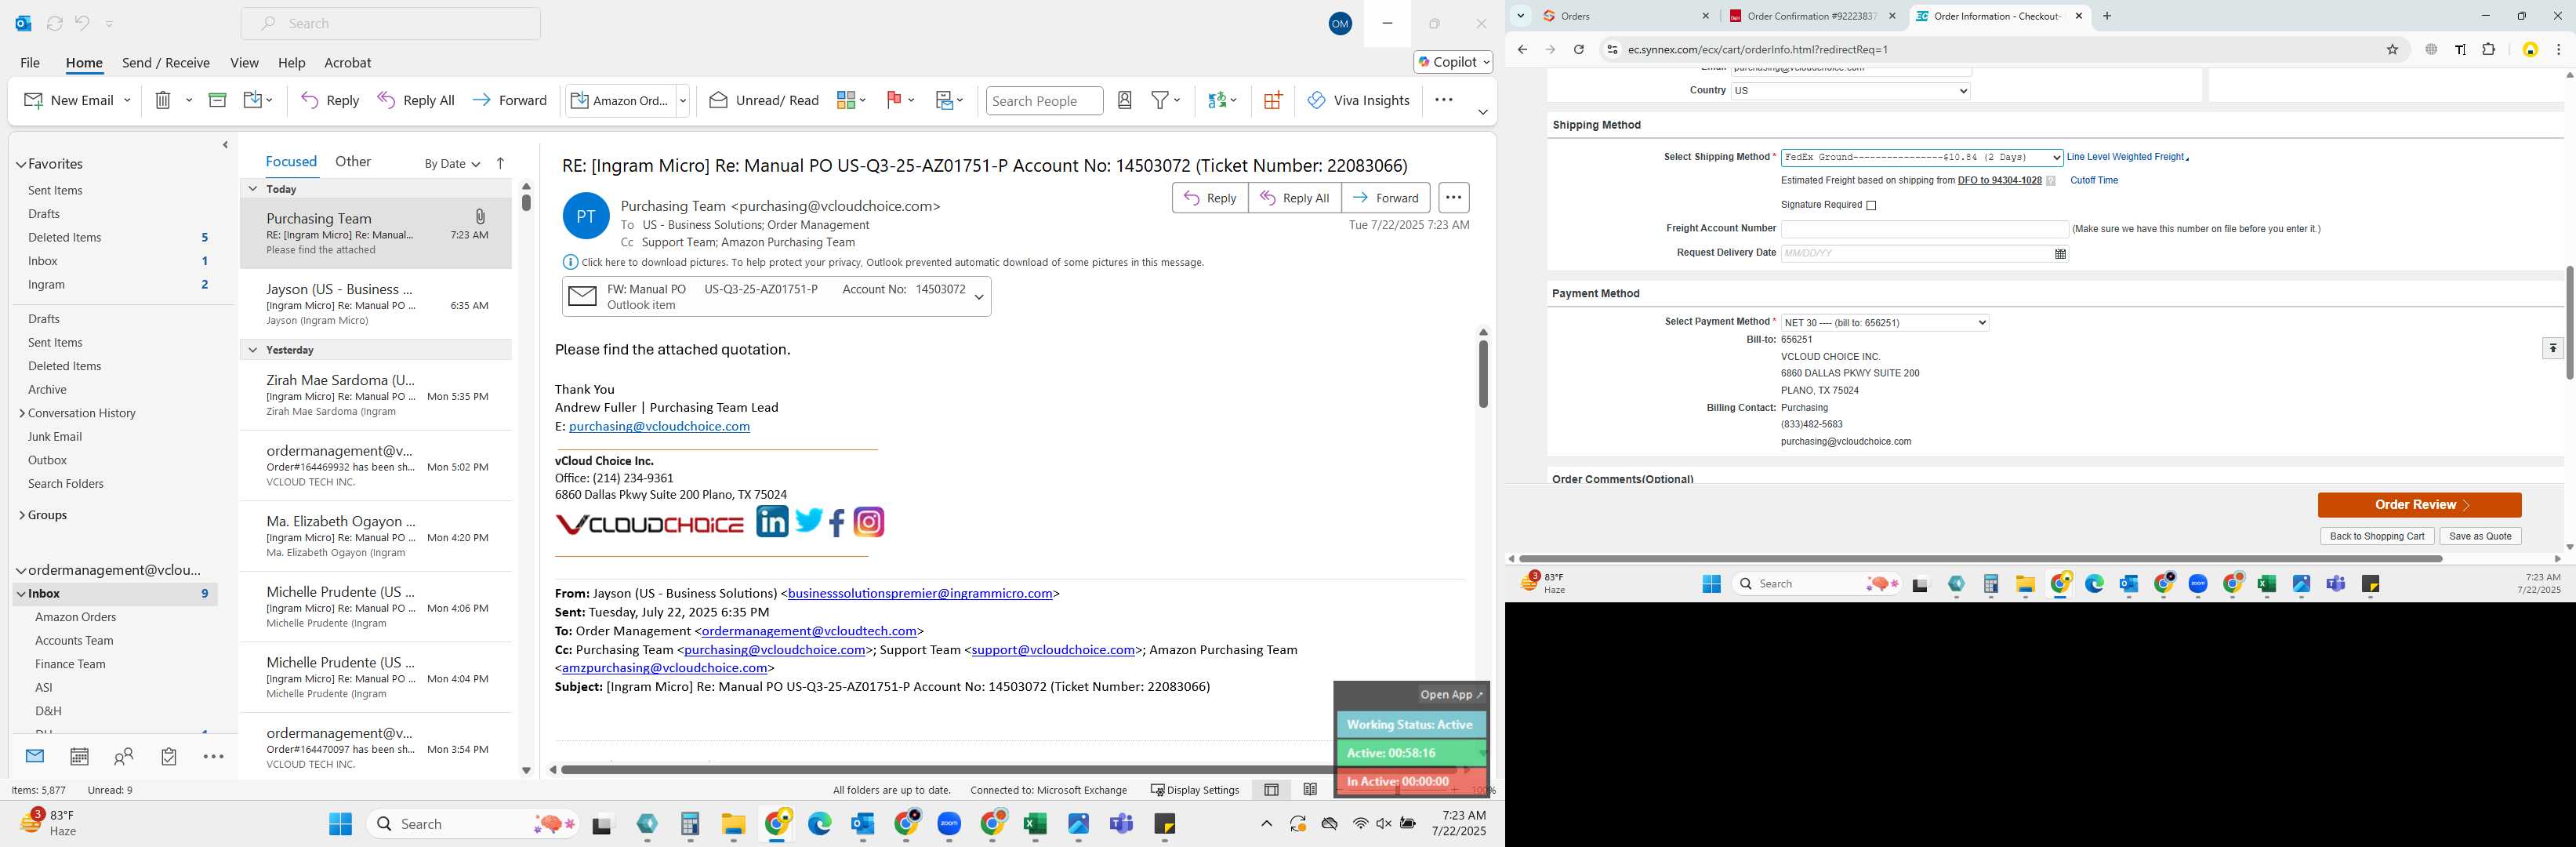Open Zoom from the main Windows taskbar

coord(949,824)
